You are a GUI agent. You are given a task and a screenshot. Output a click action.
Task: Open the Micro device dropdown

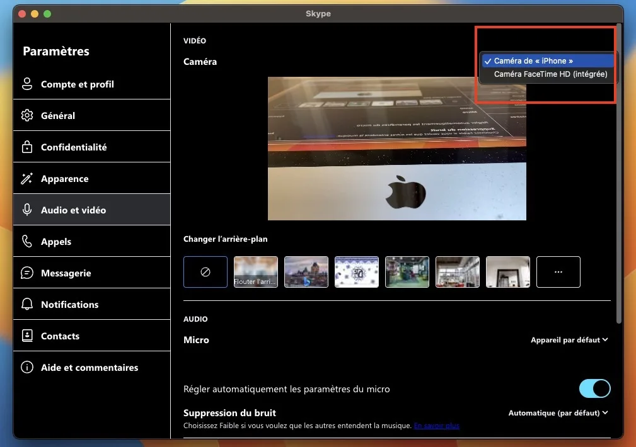coord(569,339)
